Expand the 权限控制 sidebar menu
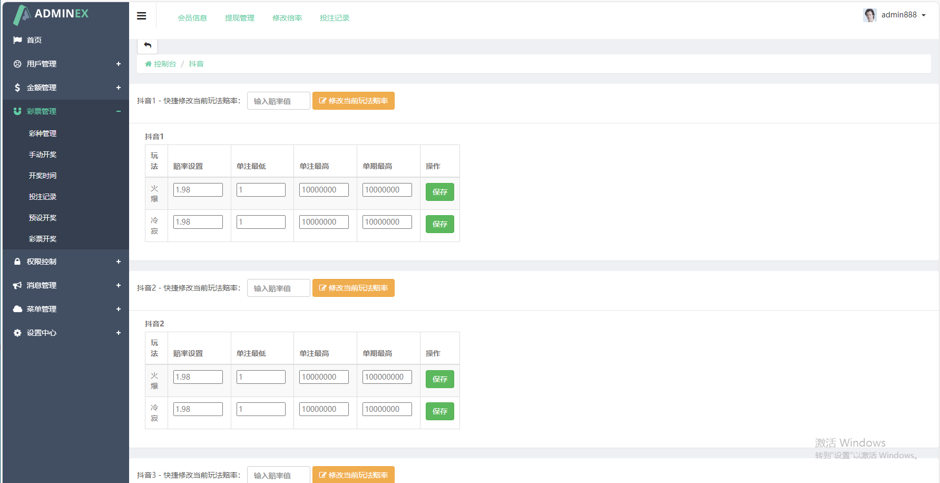Screen dimensions: 940x483 (118, 262)
